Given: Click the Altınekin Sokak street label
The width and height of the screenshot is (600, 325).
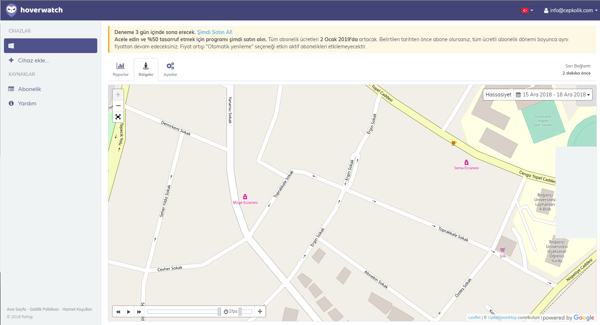Looking at the screenshot, I should coord(376,279).
